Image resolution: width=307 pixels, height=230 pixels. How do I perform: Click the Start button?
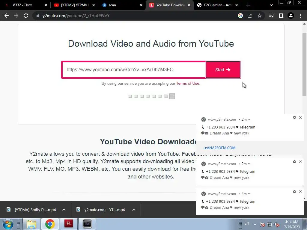pos(223,70)
